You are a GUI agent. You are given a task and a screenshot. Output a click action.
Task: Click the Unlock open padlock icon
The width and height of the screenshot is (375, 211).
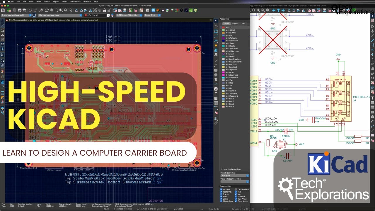[x=109, y=10]
